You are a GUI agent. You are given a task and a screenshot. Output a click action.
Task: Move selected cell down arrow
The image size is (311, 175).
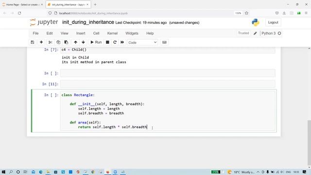(x=83, y=42)
